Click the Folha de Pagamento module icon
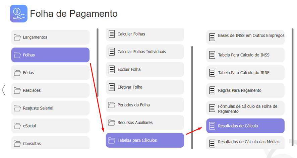Screen dimensions: 297x158 point(18,14)
